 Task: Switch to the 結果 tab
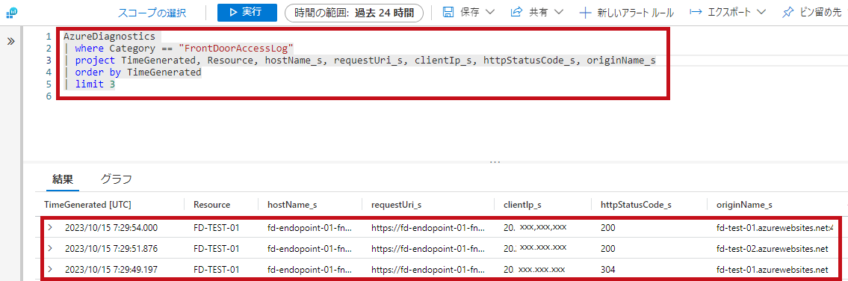(63, 179)
